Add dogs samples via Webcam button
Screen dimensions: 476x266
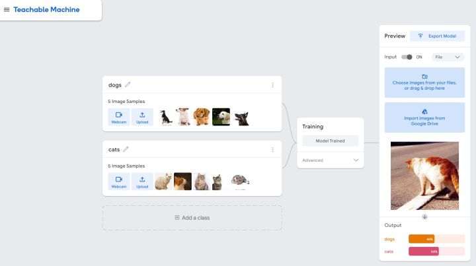point(119,117)
